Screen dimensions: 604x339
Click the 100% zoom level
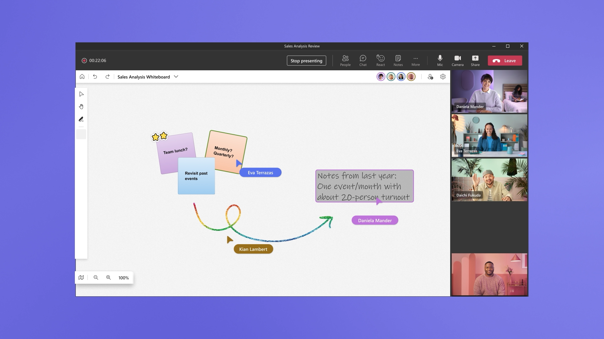[x=124, y=278]
